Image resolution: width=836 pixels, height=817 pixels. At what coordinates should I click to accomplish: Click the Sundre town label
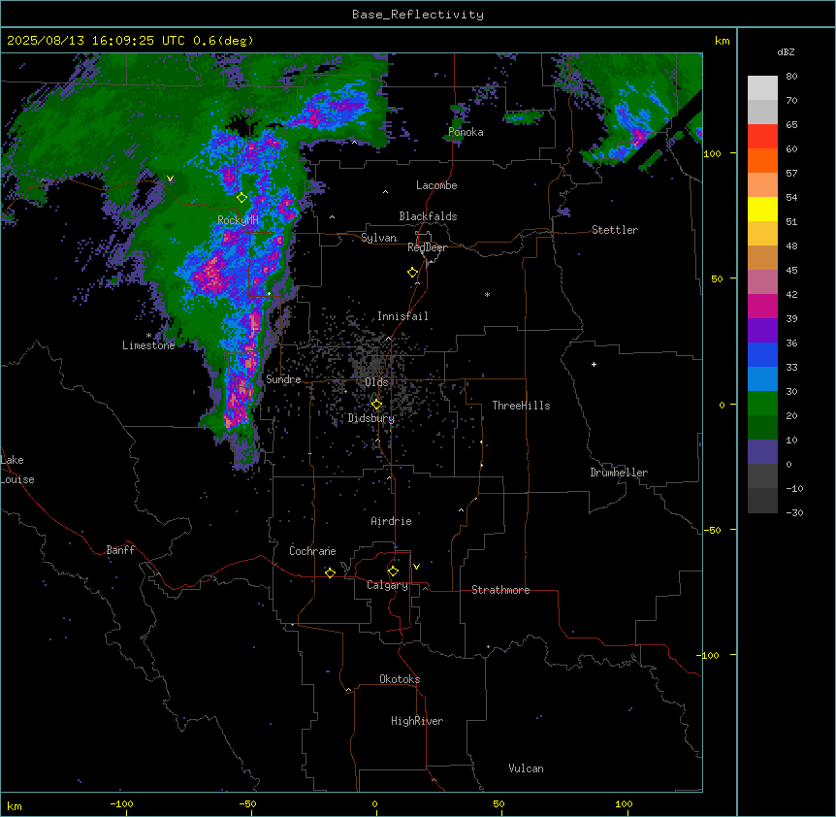[x=283, y=379]
